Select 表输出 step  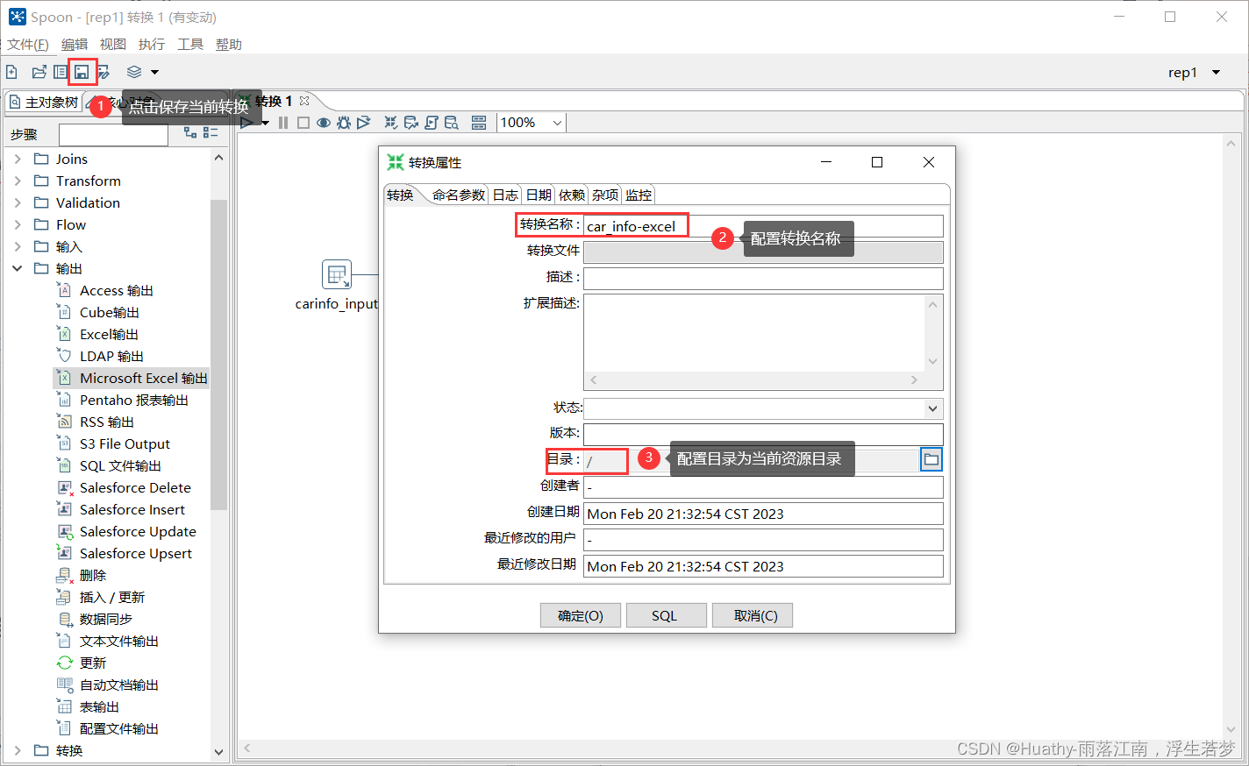tap(99, 706)
